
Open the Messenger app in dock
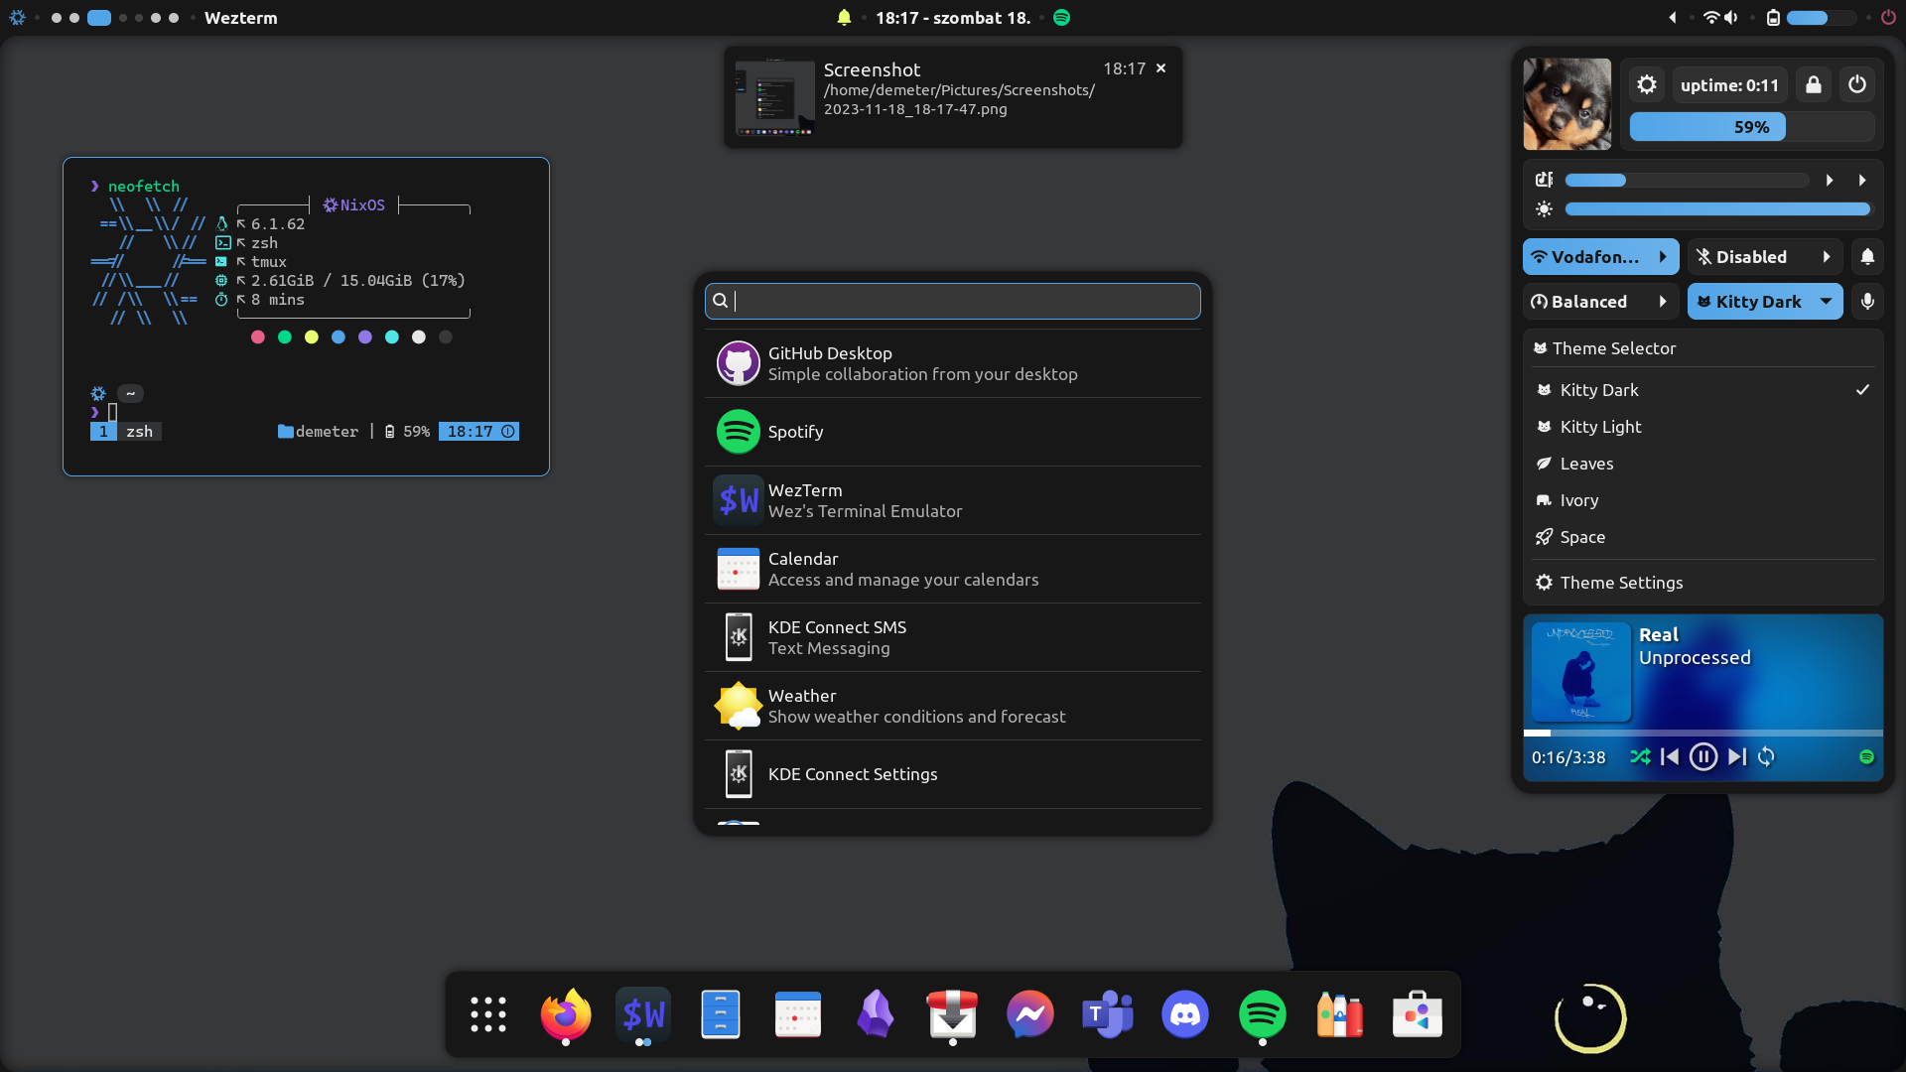tap(1030, 1014)
